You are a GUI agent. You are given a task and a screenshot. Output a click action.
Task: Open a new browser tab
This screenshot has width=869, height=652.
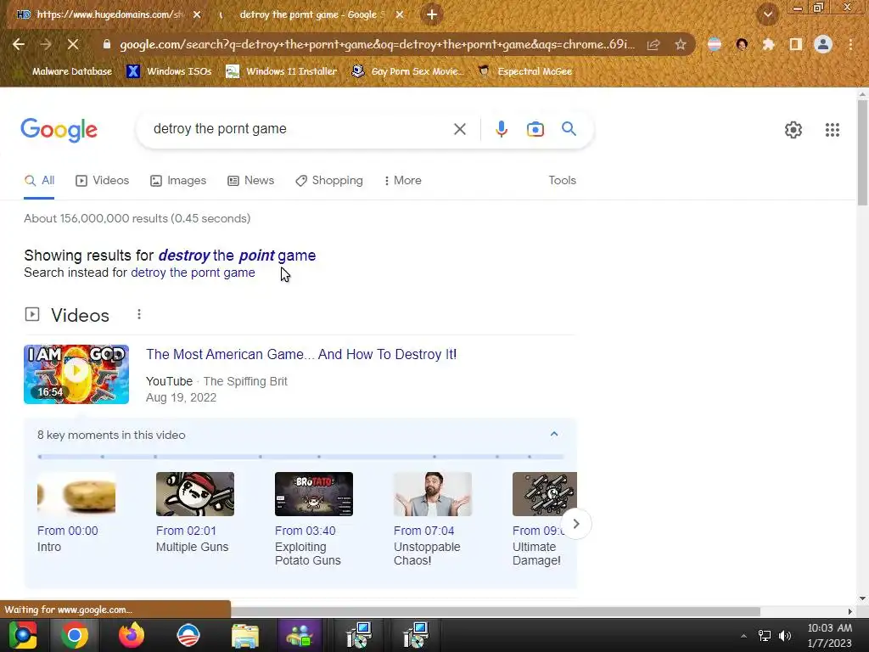coord(432,15)
